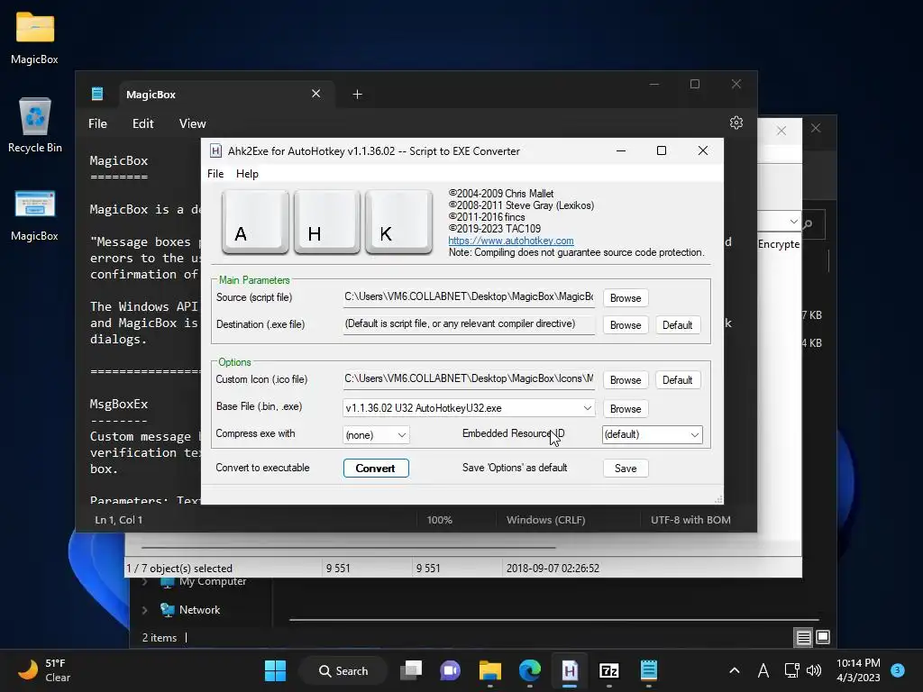
Task: Select the Recycle Bin desktop icon
Action: [35, 125]
